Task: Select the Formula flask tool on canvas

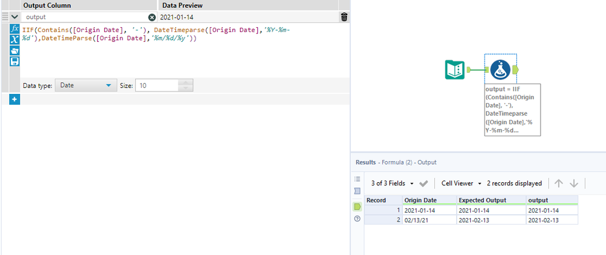Action: click(x=500, y=70)
